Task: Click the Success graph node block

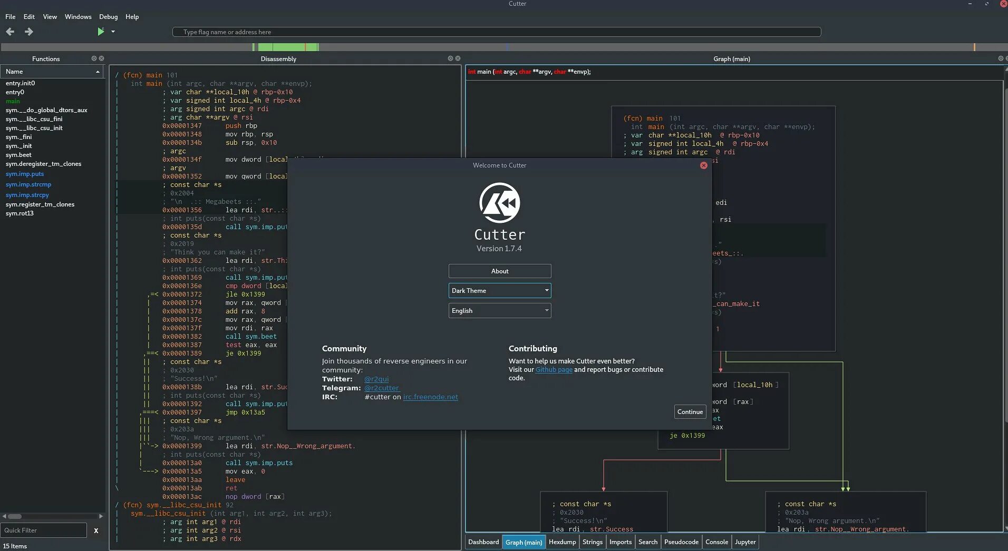Action: tap(604, 512)
